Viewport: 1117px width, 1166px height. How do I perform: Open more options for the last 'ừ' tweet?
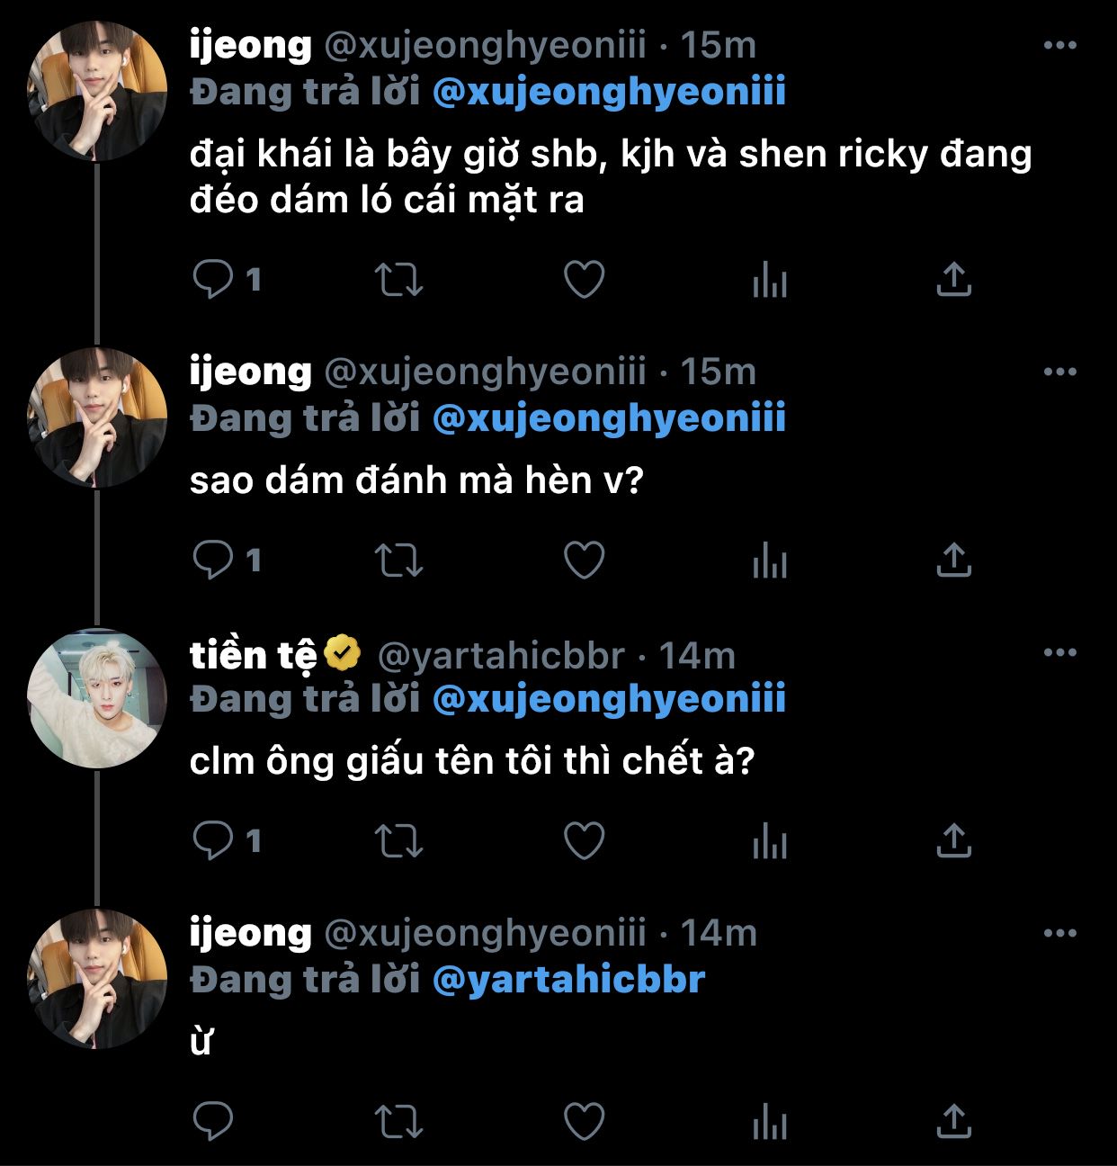click(1059, 934)
